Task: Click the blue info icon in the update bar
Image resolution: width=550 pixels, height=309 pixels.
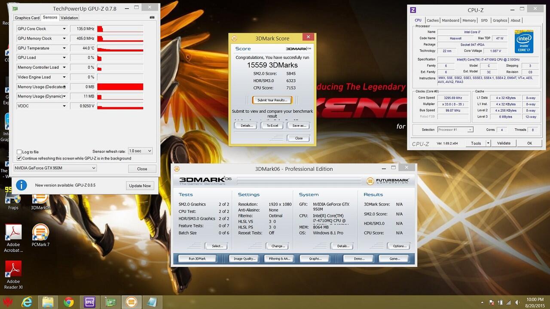Action: pos(21,185)
